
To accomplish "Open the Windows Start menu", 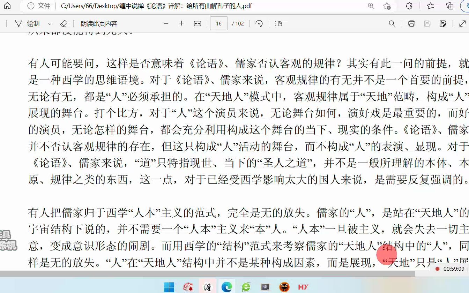I will point(169,287).
